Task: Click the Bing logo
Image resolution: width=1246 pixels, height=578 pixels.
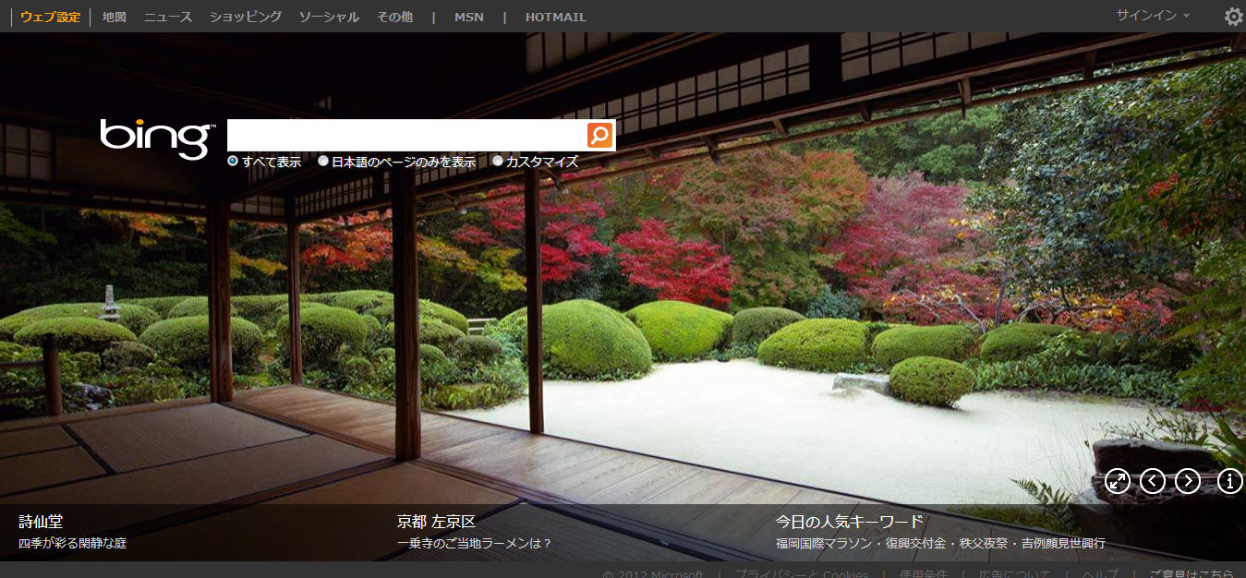Action: coord(157,138)
